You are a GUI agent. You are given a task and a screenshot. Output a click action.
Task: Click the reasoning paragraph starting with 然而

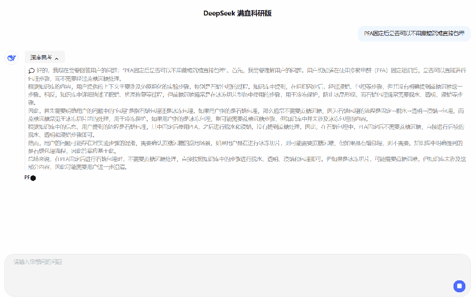pyautogui.click(x=247, y=147)
